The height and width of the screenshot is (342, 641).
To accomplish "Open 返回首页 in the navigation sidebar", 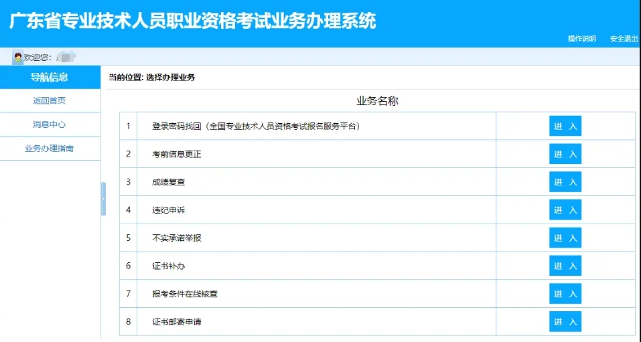I will (50, 101).
